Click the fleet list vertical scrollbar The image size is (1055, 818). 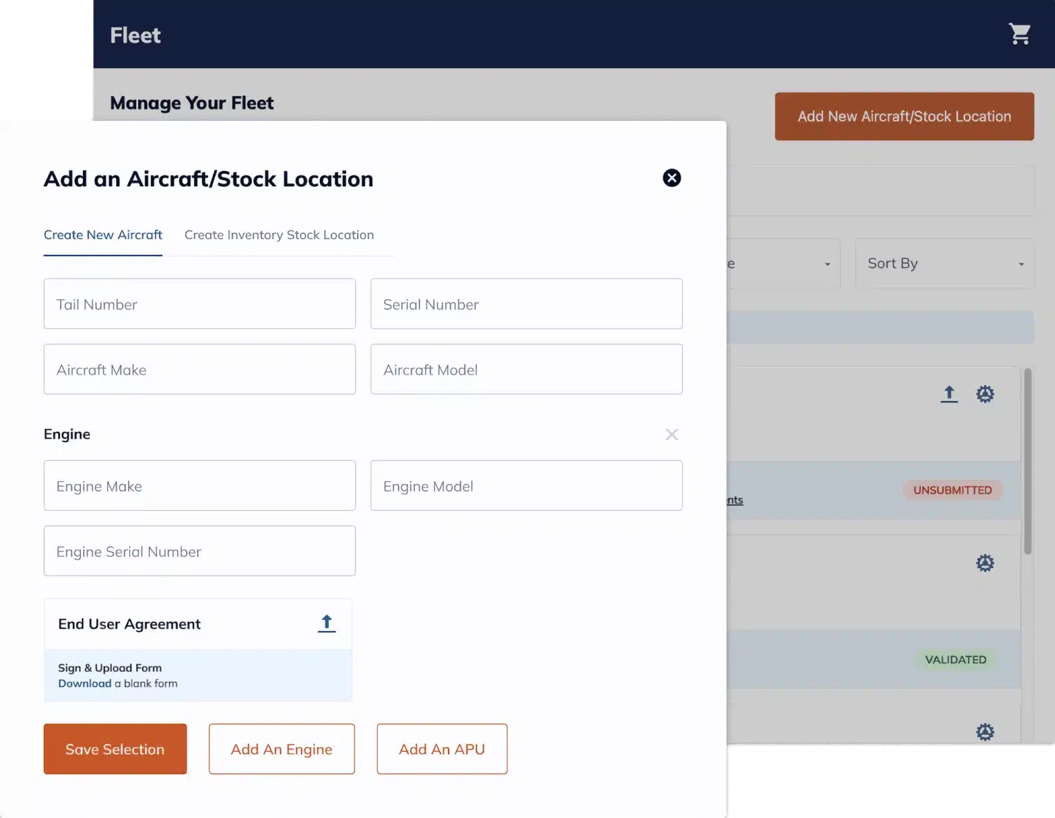pos(1028,461)
